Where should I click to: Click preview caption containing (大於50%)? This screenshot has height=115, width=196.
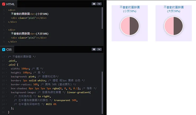click(174, 9)
